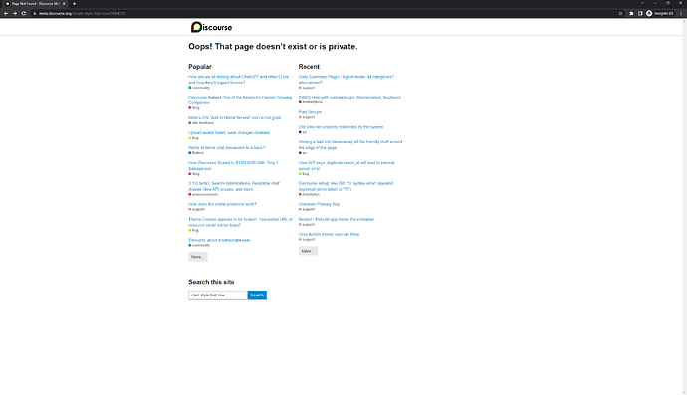This screenshot has height=395, width=687.
Task: Close the Page Not Found tab
Action: coord(64,4)
